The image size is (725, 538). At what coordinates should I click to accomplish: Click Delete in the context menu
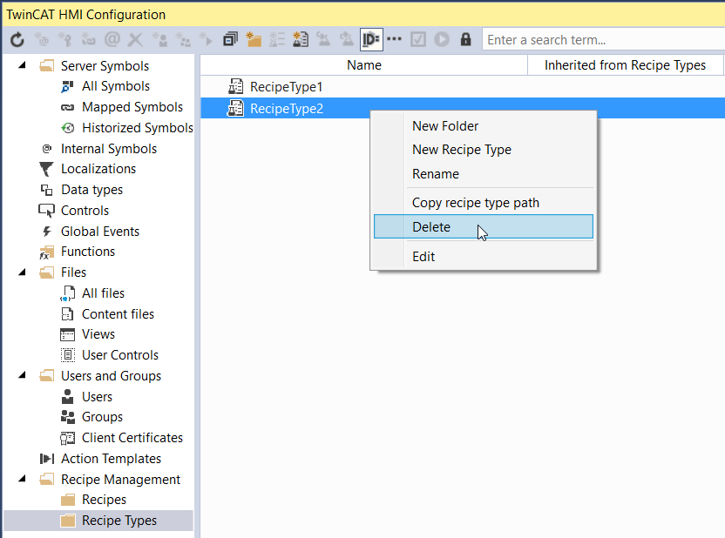483,226
